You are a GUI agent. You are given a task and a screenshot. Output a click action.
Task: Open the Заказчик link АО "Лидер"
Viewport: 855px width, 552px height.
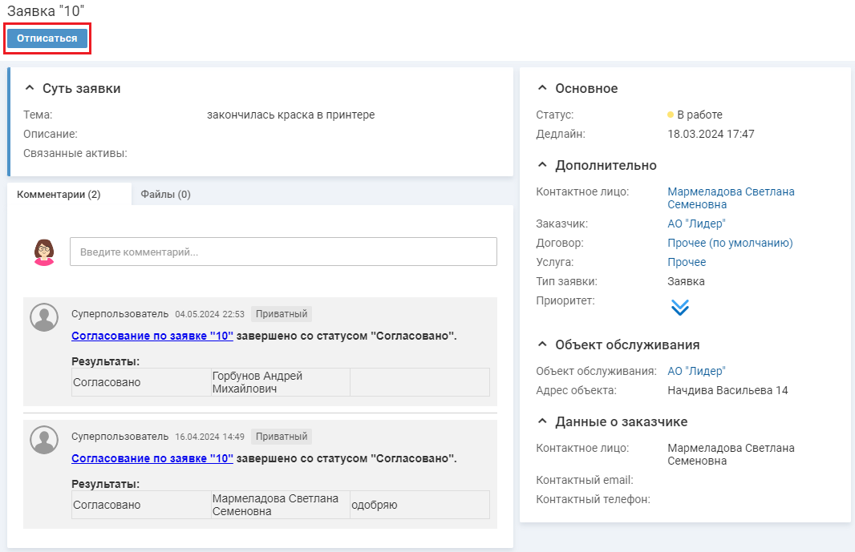click(695, 224)
